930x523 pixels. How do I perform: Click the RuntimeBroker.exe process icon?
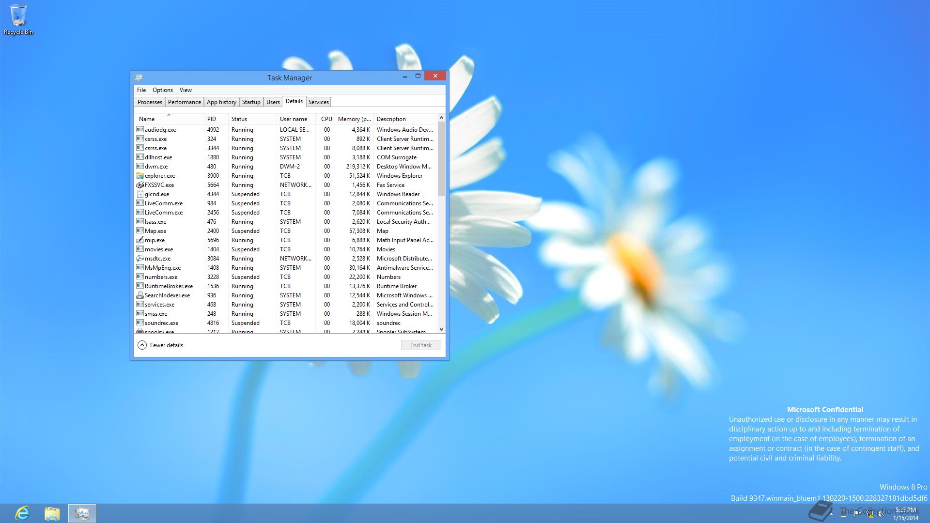(x=139, y=286)
